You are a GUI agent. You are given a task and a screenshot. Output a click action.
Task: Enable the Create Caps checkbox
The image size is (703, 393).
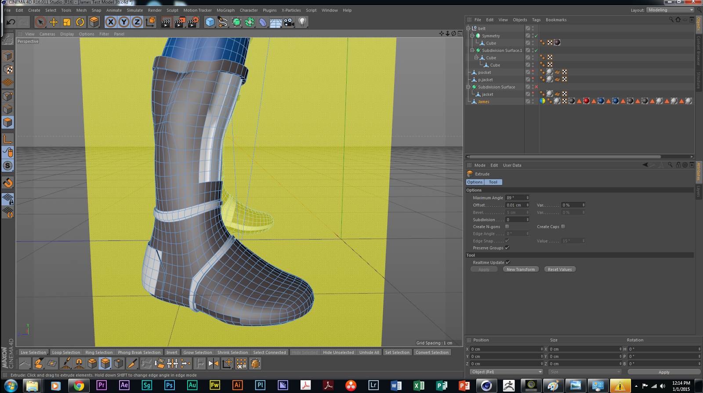point(563,227)
